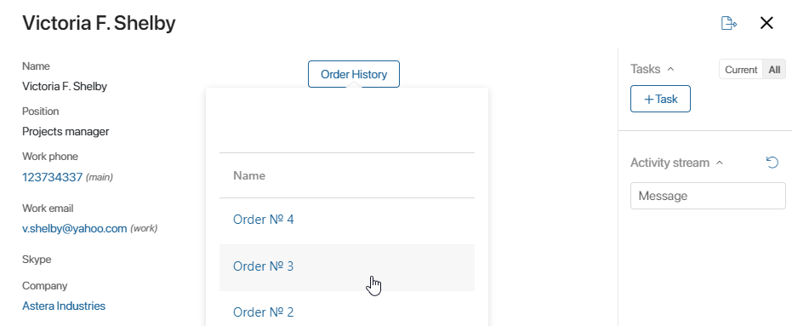
Task: Open Order № 3
Action: [x=263, y=266]
